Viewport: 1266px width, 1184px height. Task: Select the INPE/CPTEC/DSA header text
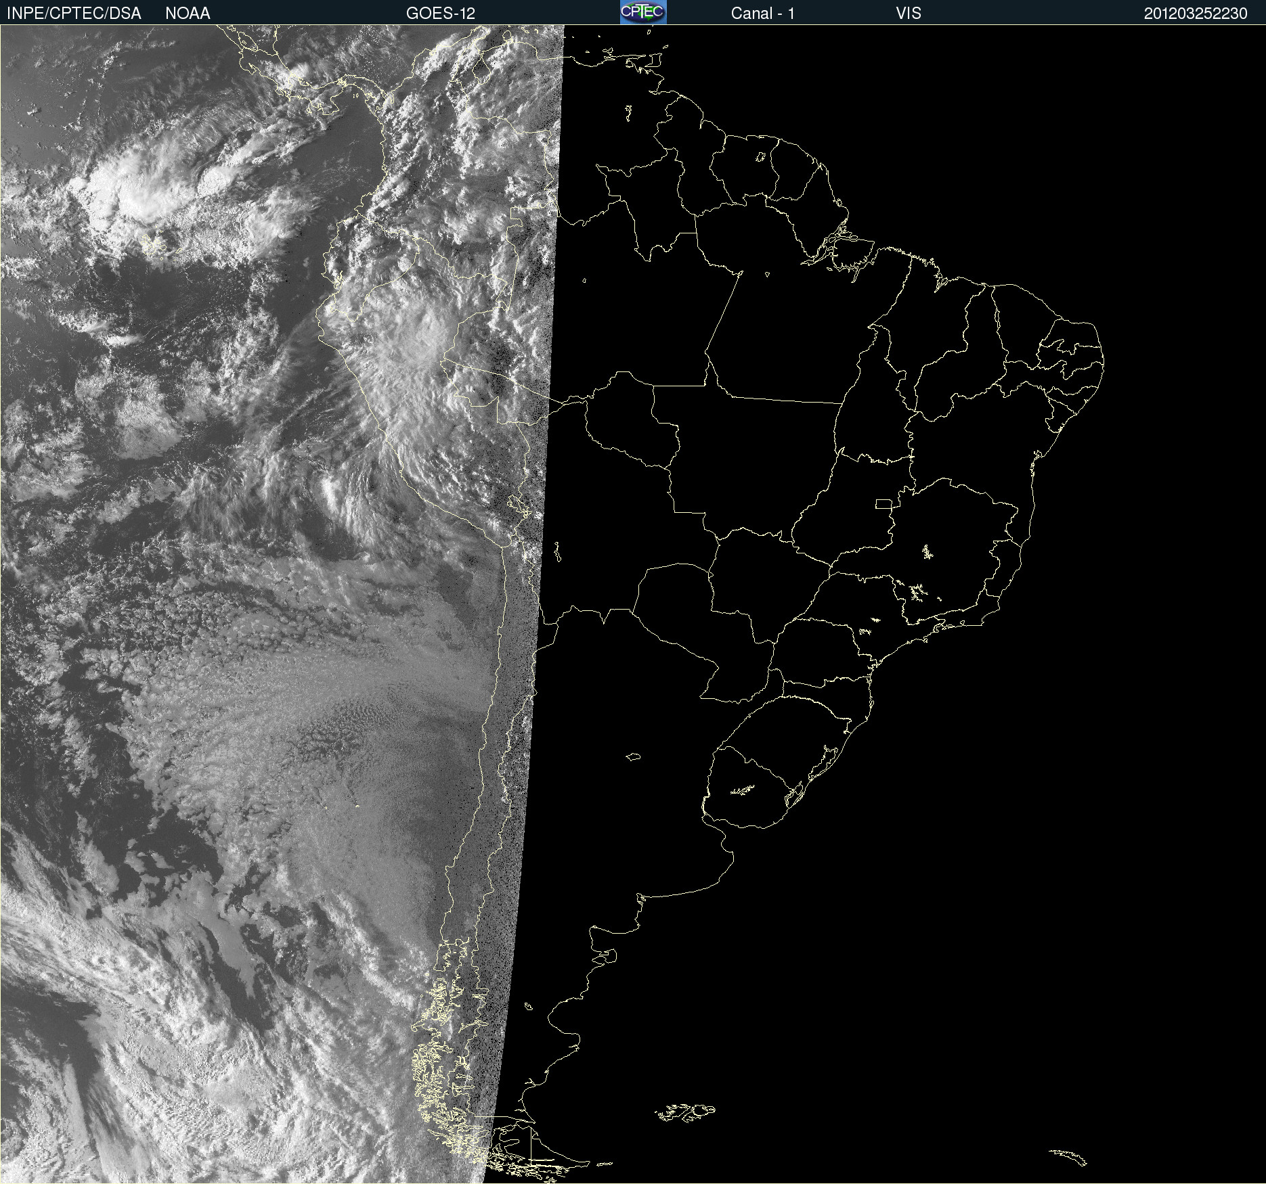pos(74,14)
